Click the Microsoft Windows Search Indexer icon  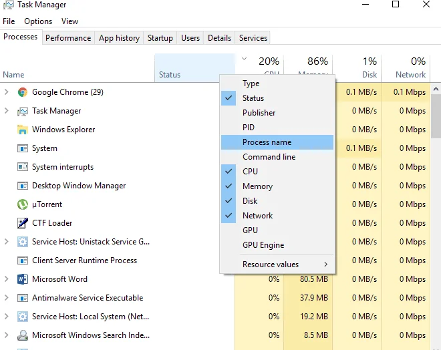tap(23, 335)
